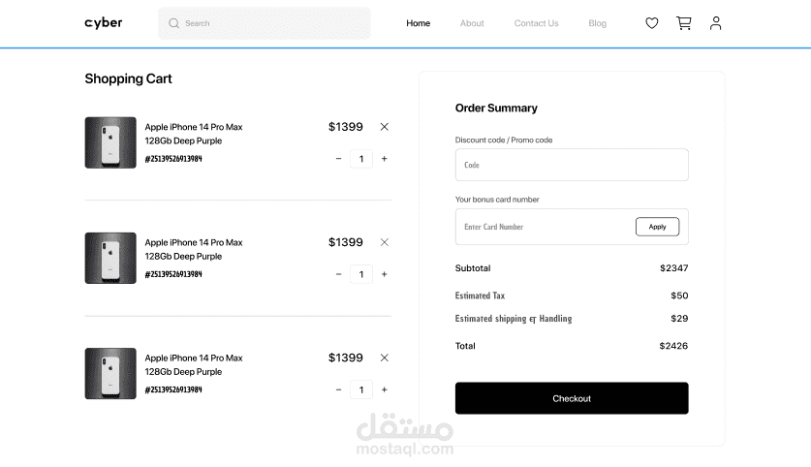Viewport: 811px width, 467px height.
Task: Click the third item's $1399 price
Action: click(346, 358)
